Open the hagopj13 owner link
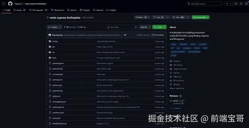The width and height of the screenshot is (249, 128). [x=18, y=4]
